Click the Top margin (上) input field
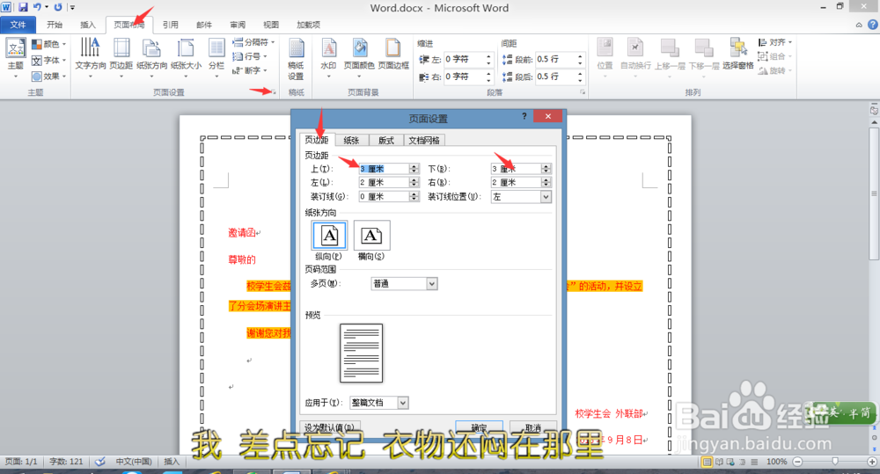The height and width of the screenshot is (474, 880). point(384,168)
